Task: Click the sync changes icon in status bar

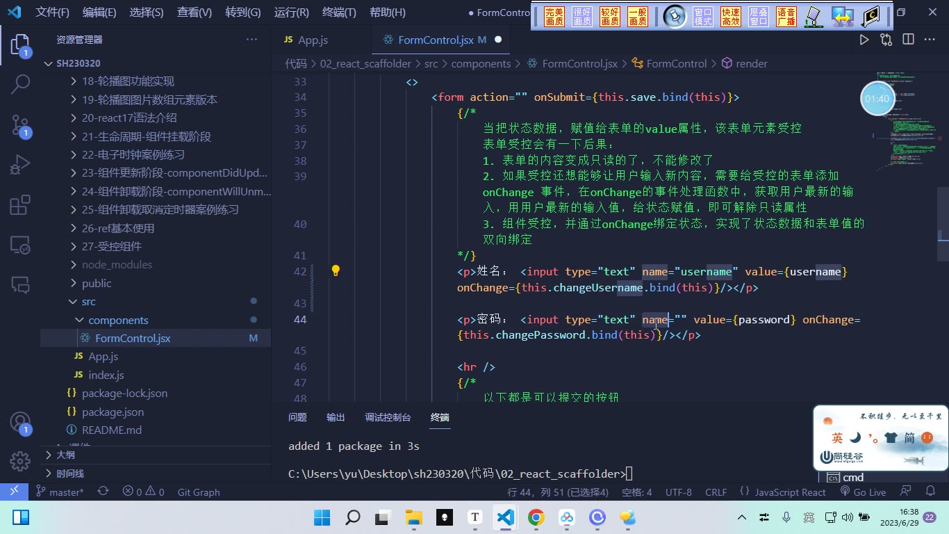Action: pos(103,492)
